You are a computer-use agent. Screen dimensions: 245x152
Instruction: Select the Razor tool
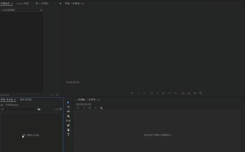(x=68, y=116)
